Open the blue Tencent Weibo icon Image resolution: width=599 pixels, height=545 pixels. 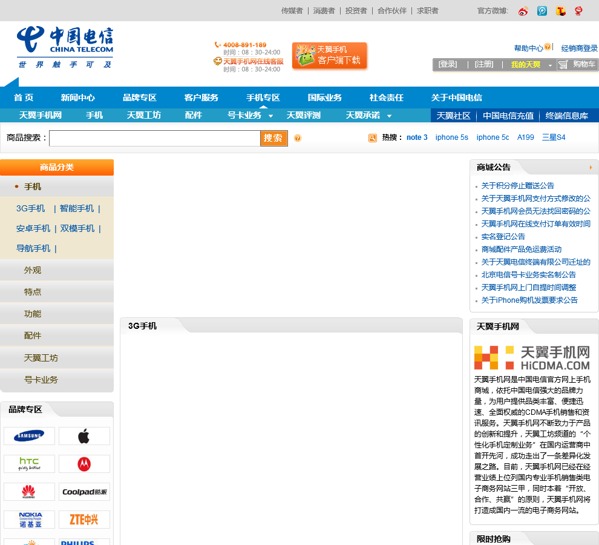[x=542, y=11]
